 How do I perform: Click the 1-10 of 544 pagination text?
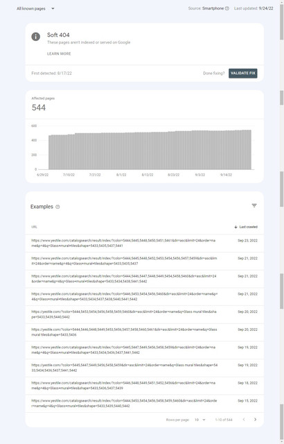224,420
